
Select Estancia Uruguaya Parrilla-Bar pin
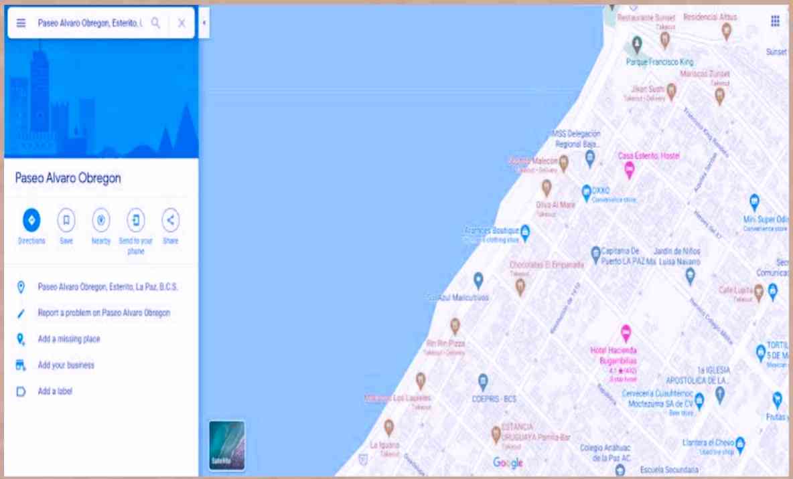496,435
